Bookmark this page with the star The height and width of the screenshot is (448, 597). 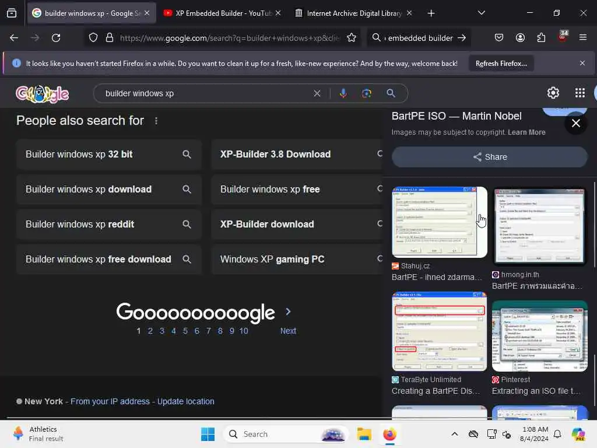click(352, 38)
